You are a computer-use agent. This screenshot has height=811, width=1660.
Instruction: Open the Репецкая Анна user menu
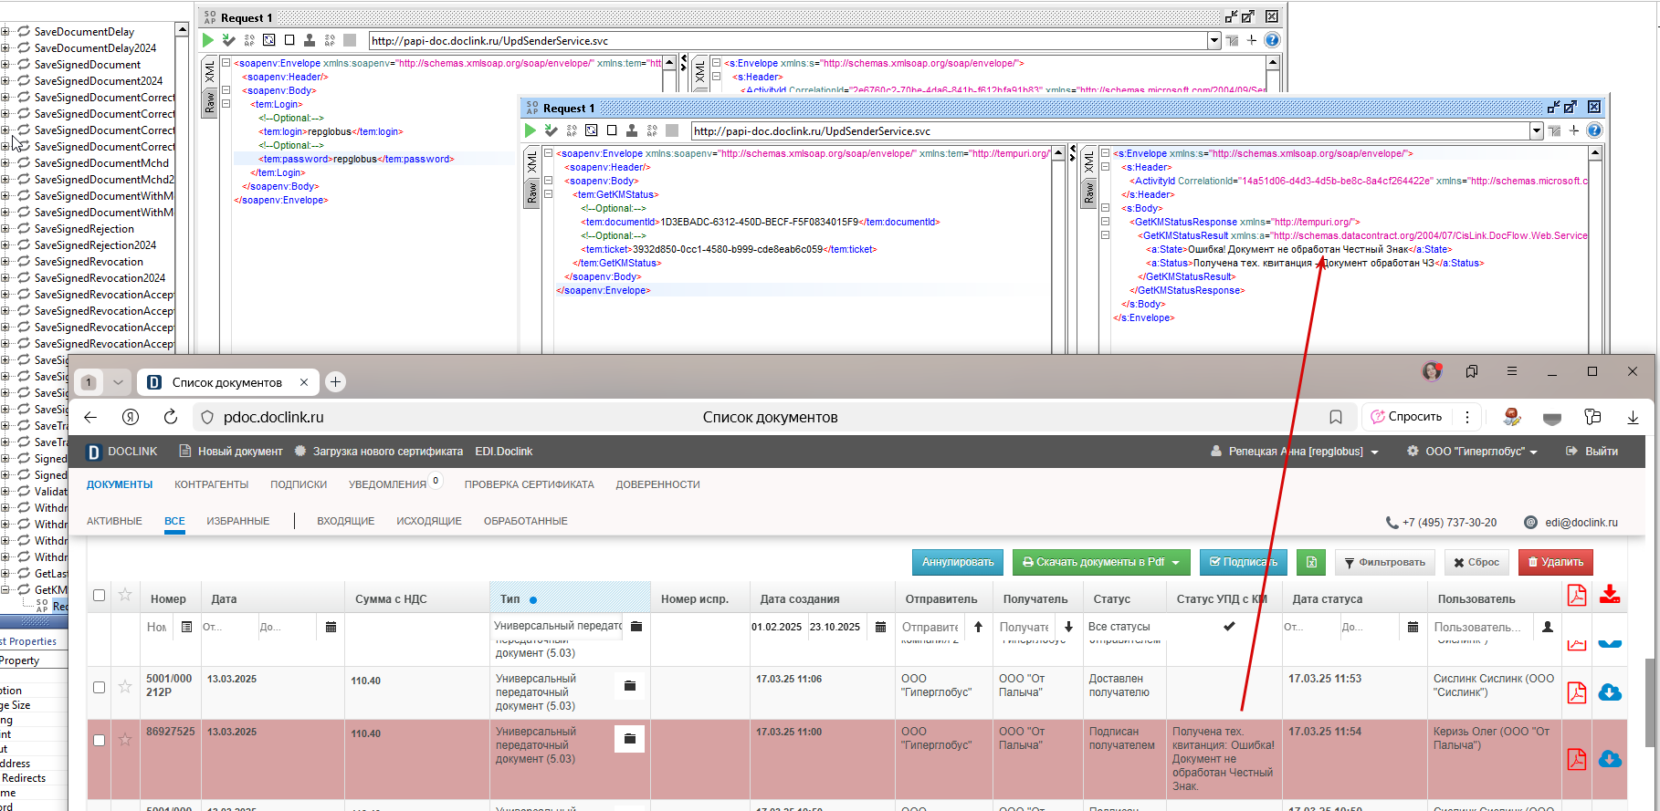(1294, 452)
